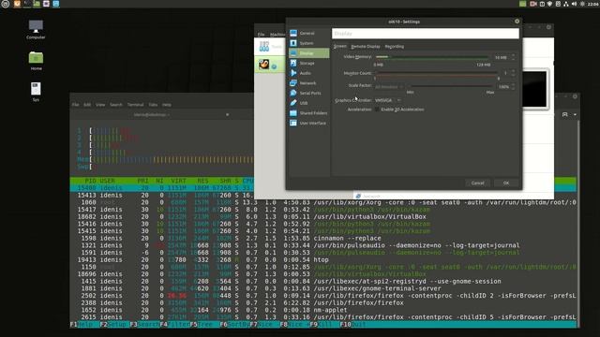Open Storage settings category icon
Screen dimensions: 600x337
point(293,63)
